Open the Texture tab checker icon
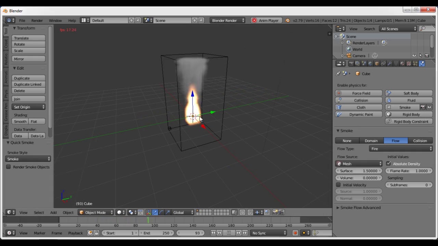The image size is (438, 246). coord(409,64)
